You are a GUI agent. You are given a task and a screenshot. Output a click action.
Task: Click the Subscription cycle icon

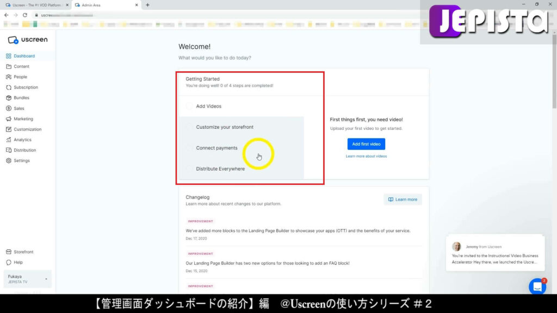(9, 87)
